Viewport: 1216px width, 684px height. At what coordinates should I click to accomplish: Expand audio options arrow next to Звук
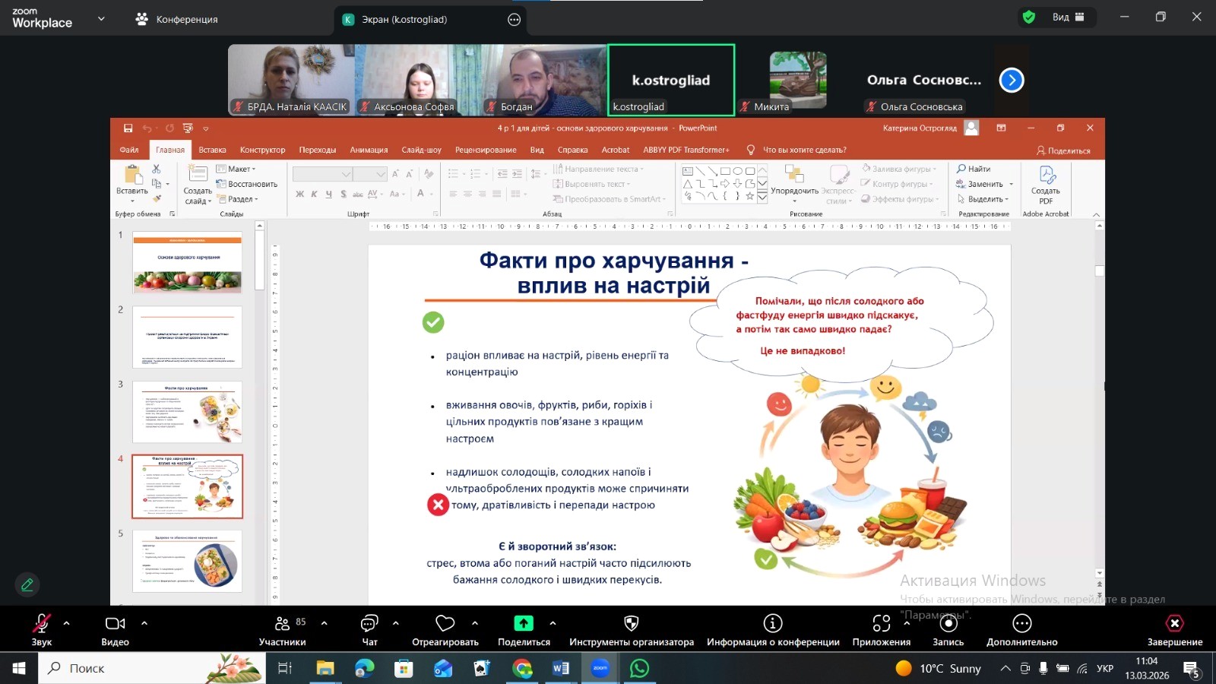coord(67,623)
